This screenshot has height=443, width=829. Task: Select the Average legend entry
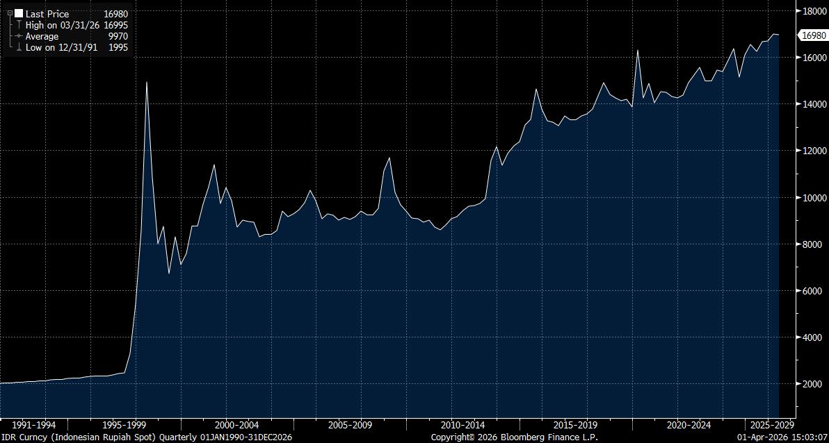(42, 36)
